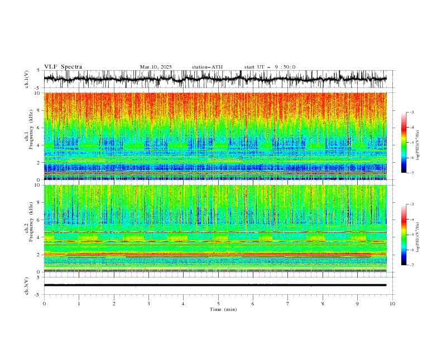Click the ch.2 PSD color bar
Image resolution: width=442 pixels, height=341 pixels.
[x=403, y=235]
